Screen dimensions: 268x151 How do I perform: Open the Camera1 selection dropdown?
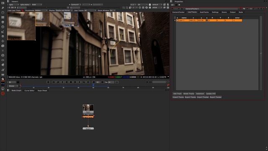click(76, 5)
